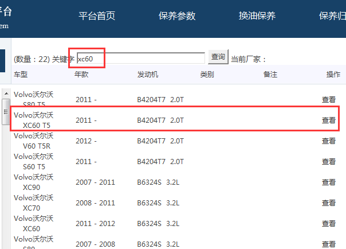Select the Volvo沃尔沃 V60 T5R model name
The image size is (346, 249).
pyautogui.click(x=34, y=141)
